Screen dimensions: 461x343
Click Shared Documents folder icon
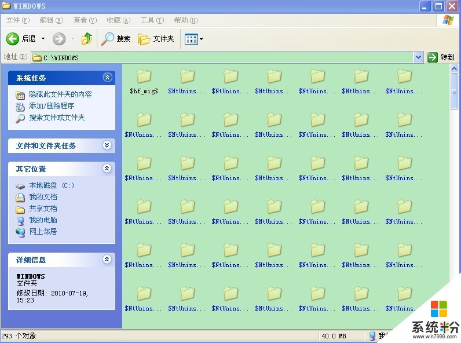(x=20, y=209)
